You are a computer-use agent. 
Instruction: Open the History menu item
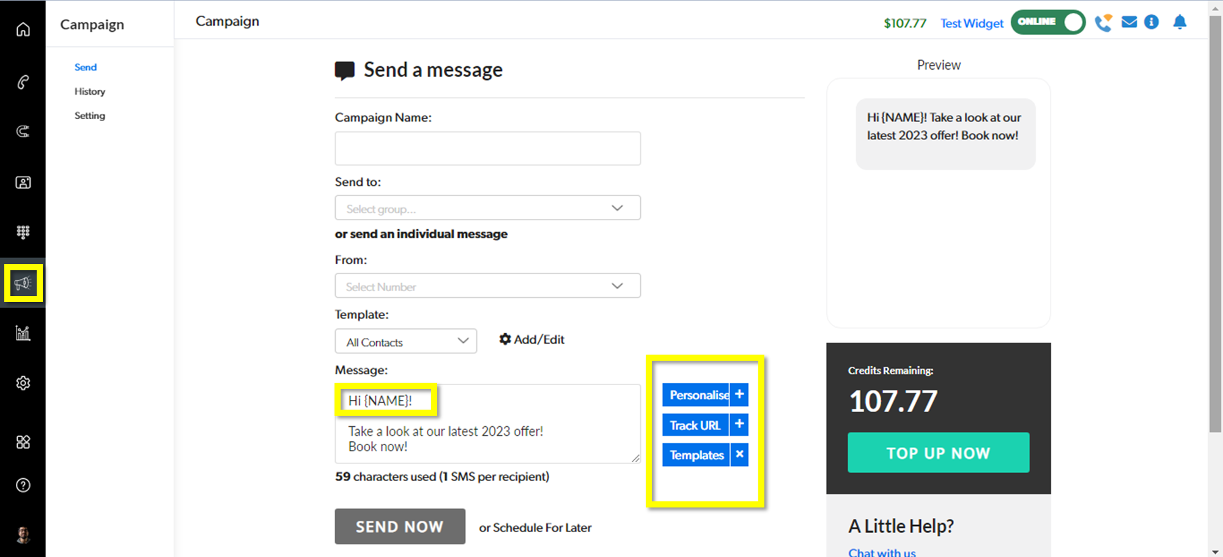point(90,91)
